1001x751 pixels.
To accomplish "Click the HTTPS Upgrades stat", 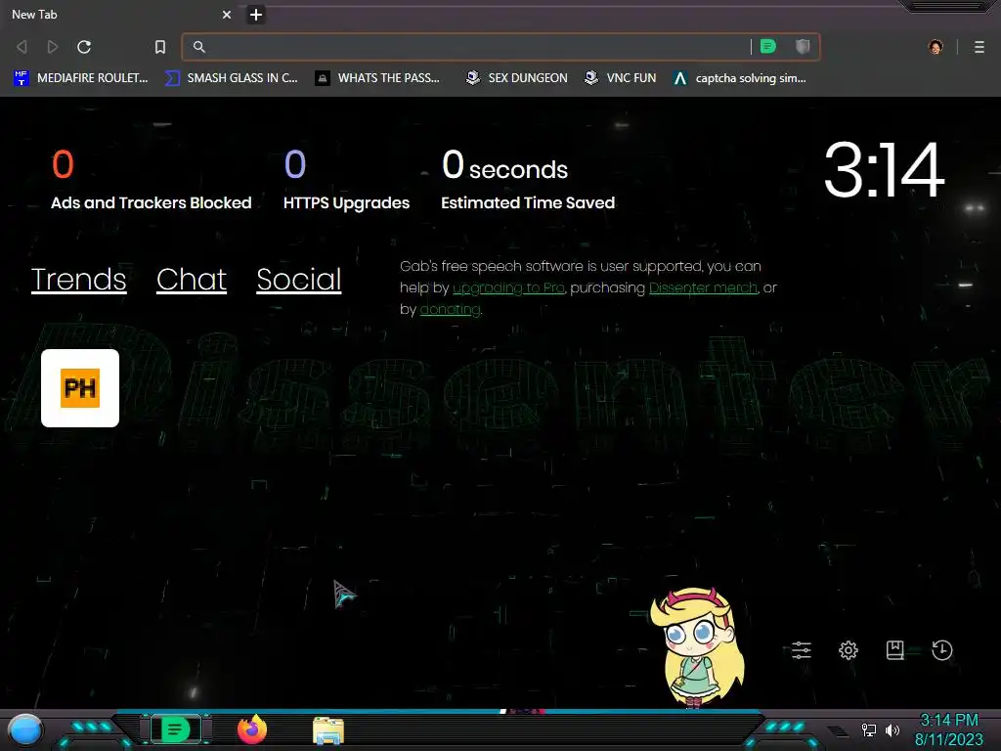I will point(346,180).
